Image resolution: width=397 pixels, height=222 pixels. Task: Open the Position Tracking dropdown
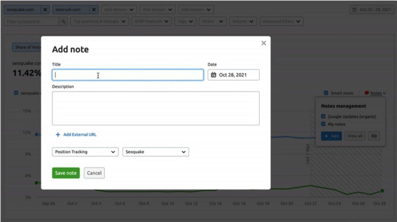[x=85, y=152]
